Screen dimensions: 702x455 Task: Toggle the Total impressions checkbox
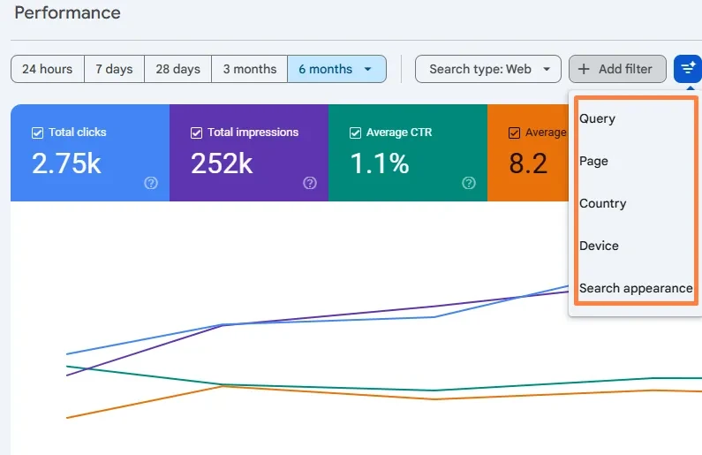pyautogui.click(x=196, y=133)
